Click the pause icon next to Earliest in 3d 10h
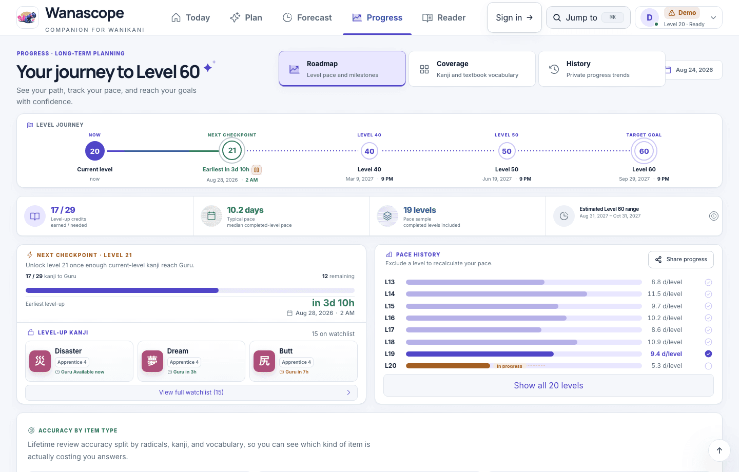The image size is (739, 472). [x=257, y=170]
